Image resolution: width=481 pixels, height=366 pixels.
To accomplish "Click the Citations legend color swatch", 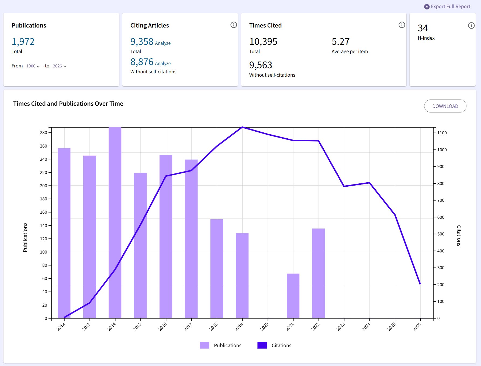I will pos(262,345).
